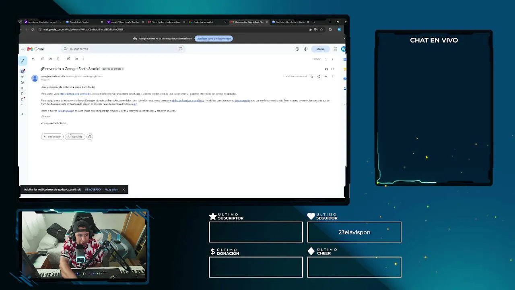Click the Buscar correo search field
515x290 pixels.
[123, 49]
